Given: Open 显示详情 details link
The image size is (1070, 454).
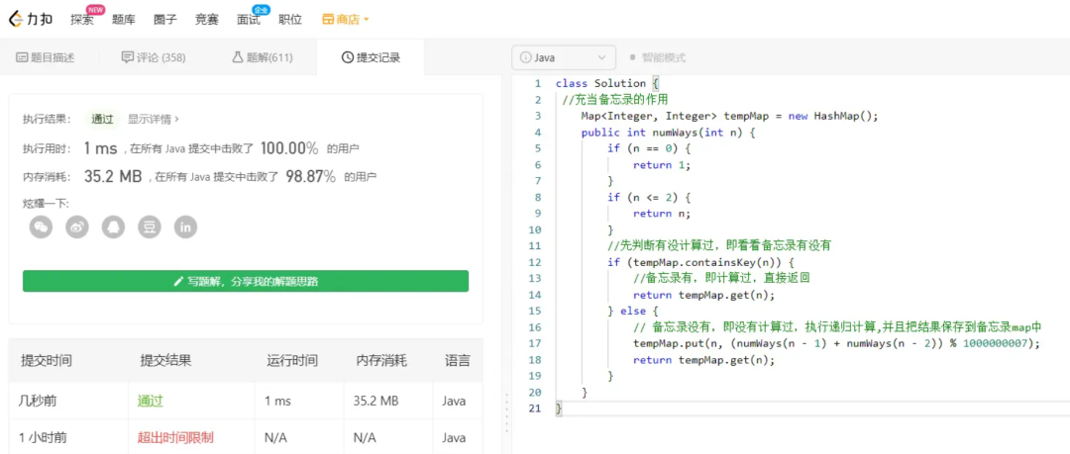Looking at the screenshot, I should point(153,119).
